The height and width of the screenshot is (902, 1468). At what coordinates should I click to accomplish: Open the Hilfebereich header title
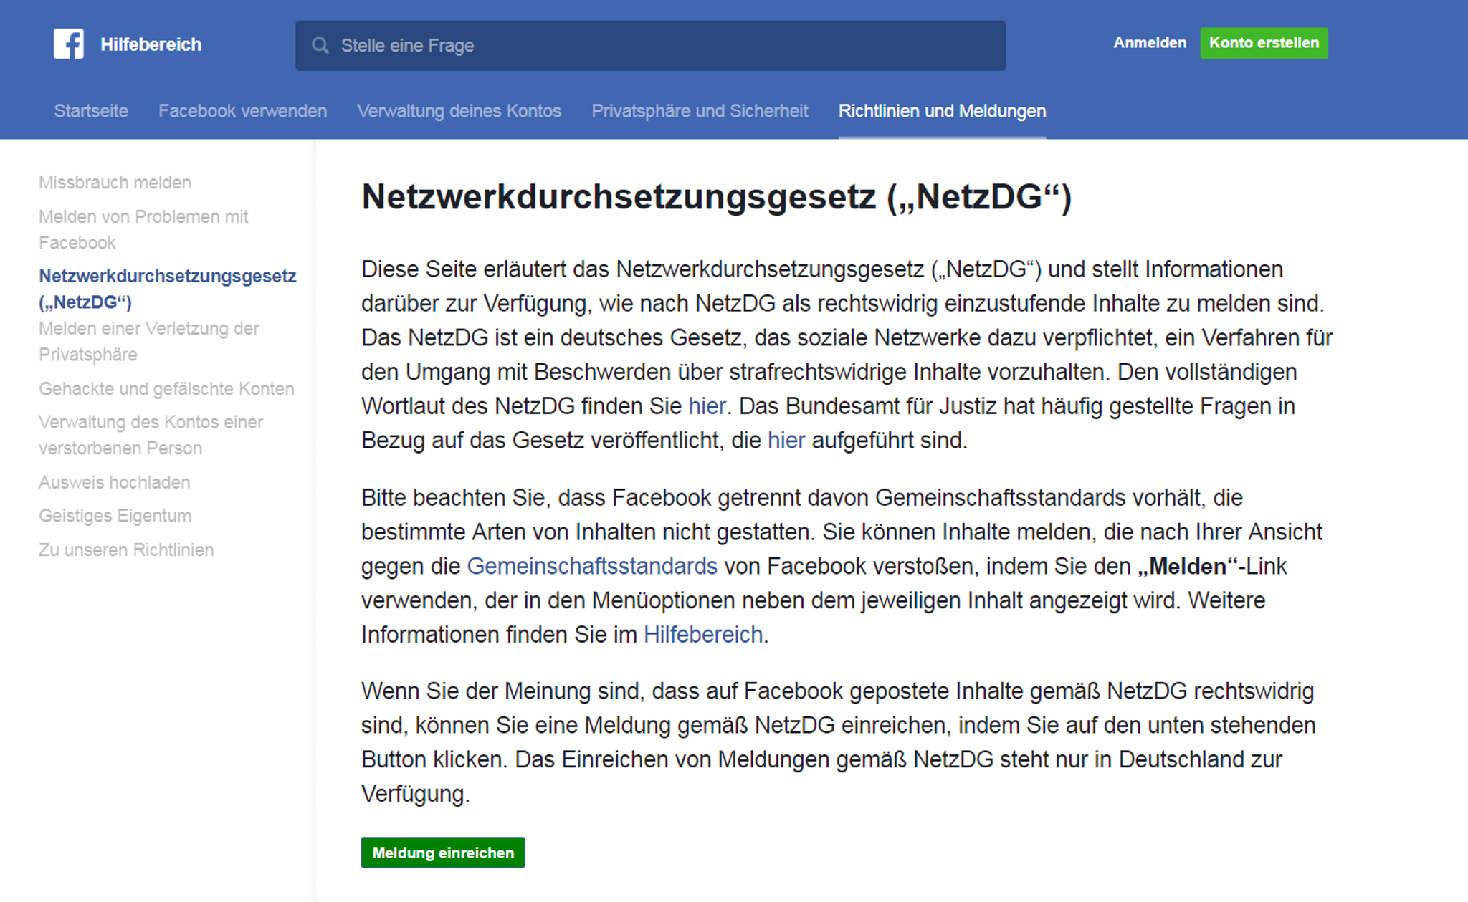click(x=151, y=44)
